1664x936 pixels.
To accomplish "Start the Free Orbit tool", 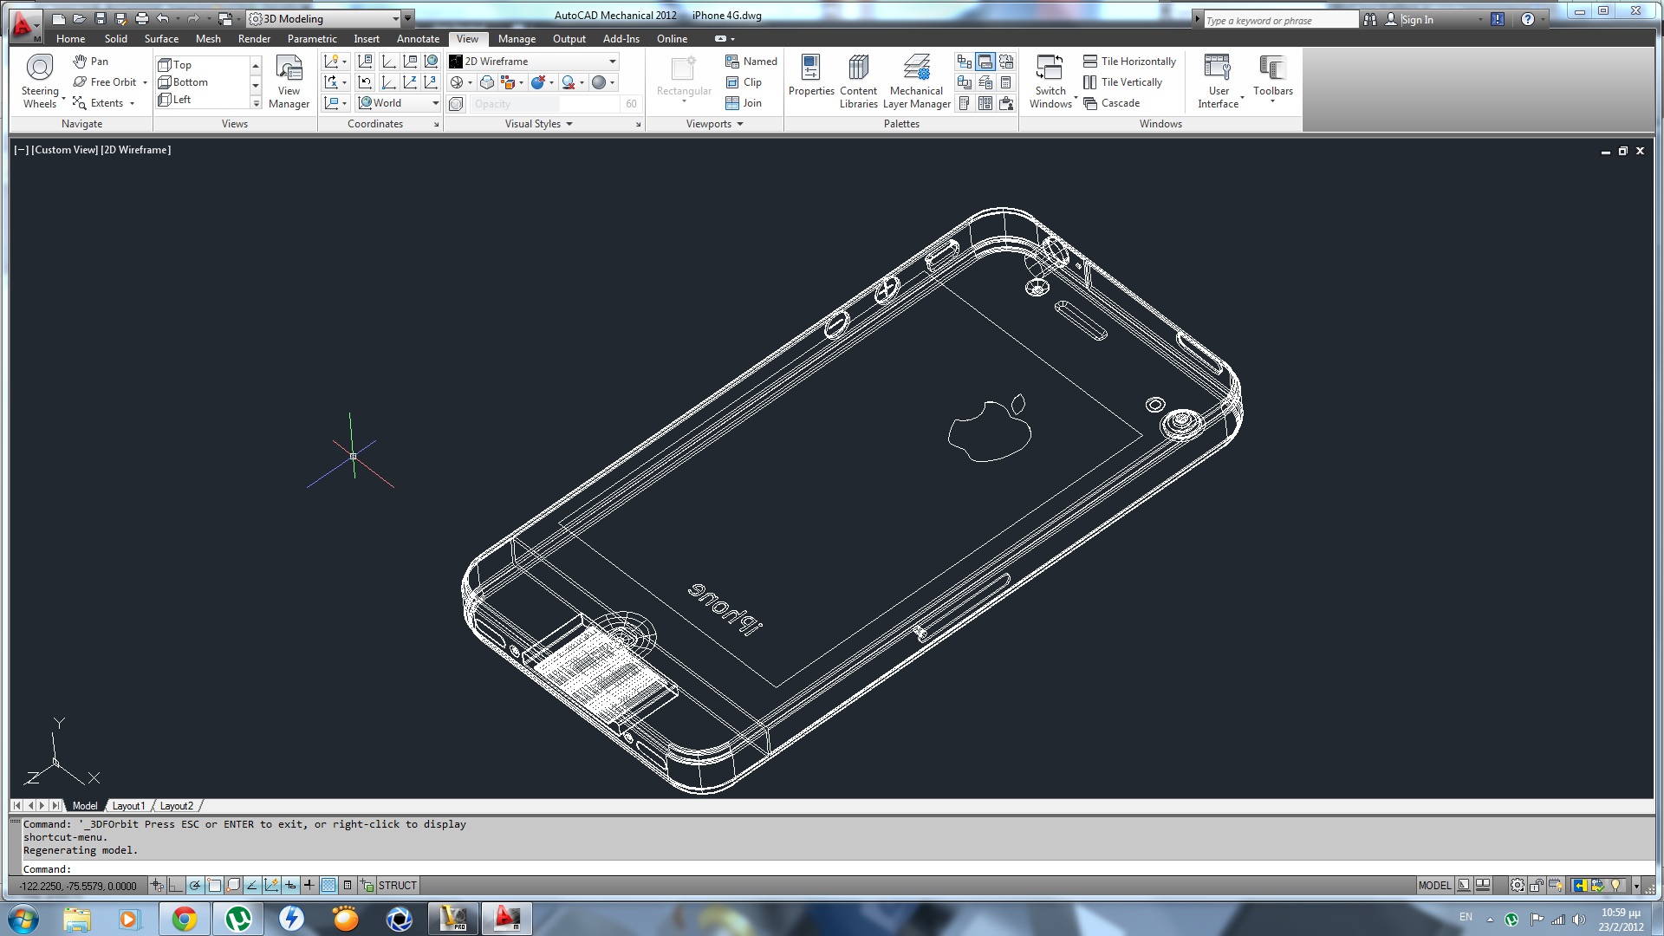I will (x=105, y=82).
